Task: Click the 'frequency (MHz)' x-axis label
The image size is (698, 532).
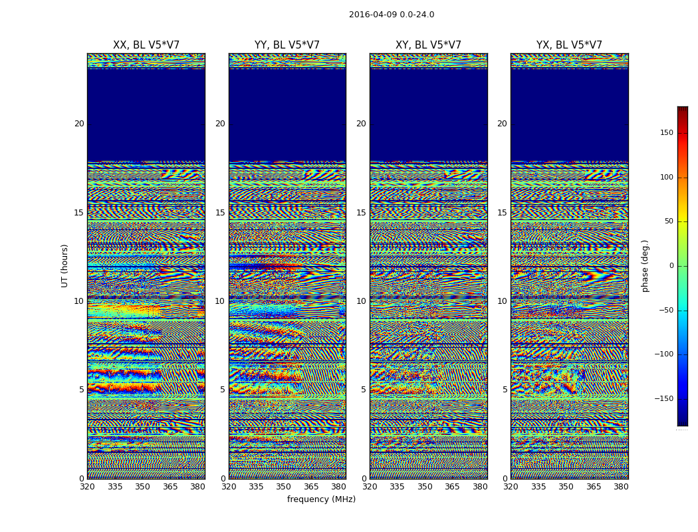Action: [321, 499]
